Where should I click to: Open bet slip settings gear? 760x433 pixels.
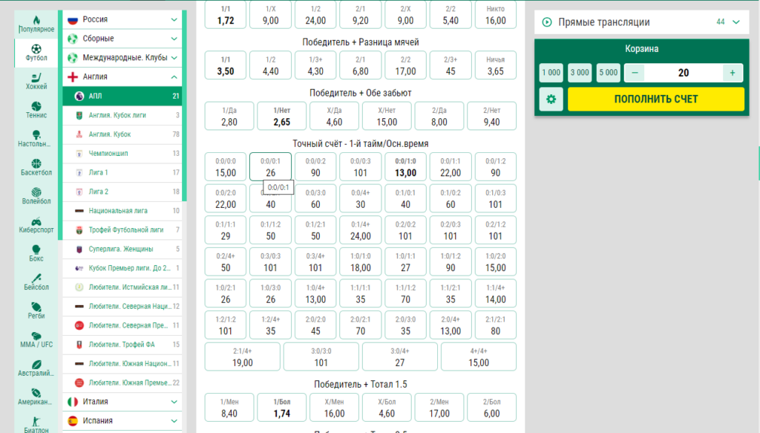551,99
